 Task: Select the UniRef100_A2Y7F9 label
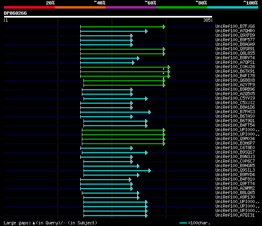235,85
